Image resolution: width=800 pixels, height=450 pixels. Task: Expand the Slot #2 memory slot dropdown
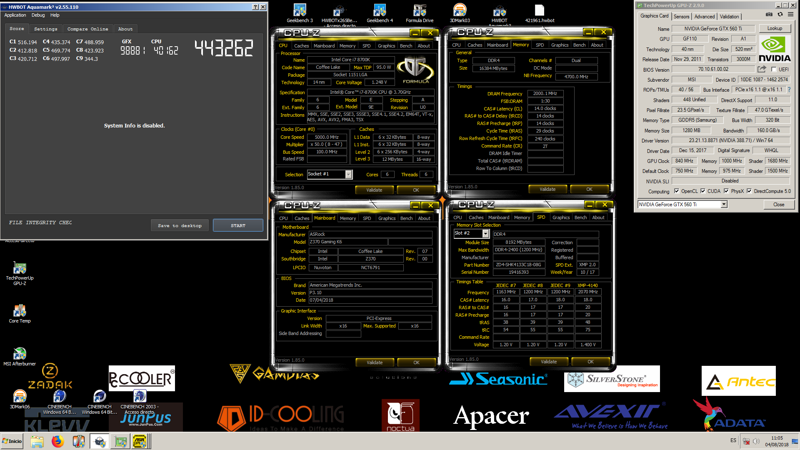485,233
